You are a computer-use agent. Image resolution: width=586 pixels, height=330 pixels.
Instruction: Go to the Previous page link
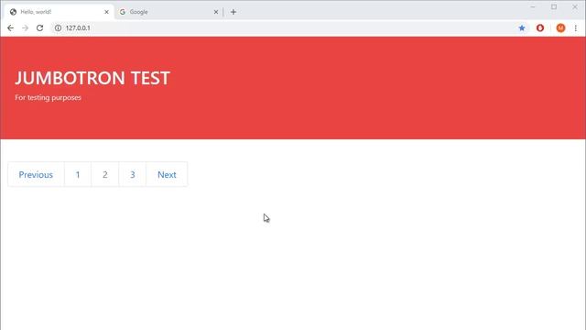coord(36,174)
